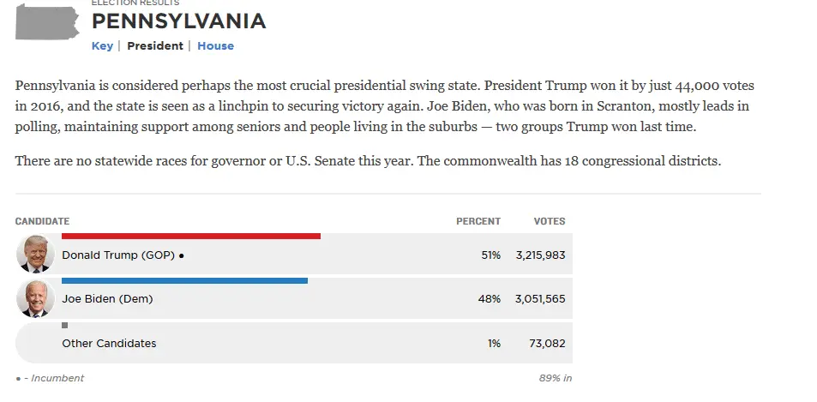Screen dimensions: 817x402
Task: Open the Key link
Action: click(x=102, y=46)
